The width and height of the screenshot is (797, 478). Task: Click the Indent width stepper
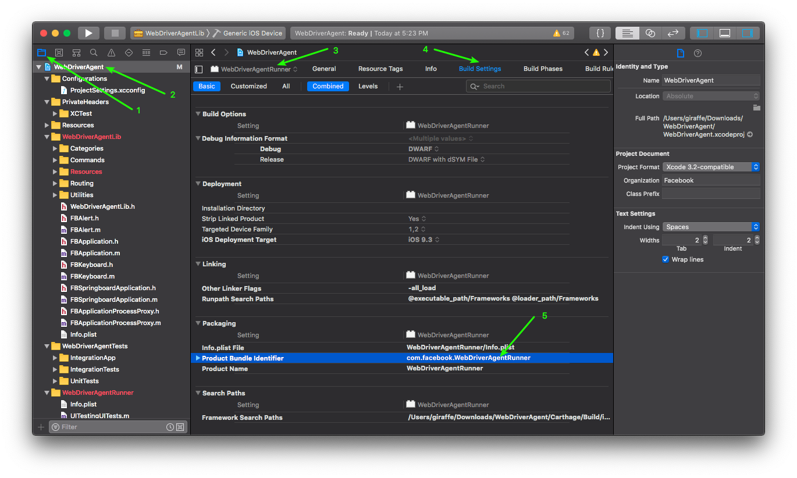(x=757, y=240)
